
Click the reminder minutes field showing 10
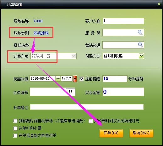[115, 79]
